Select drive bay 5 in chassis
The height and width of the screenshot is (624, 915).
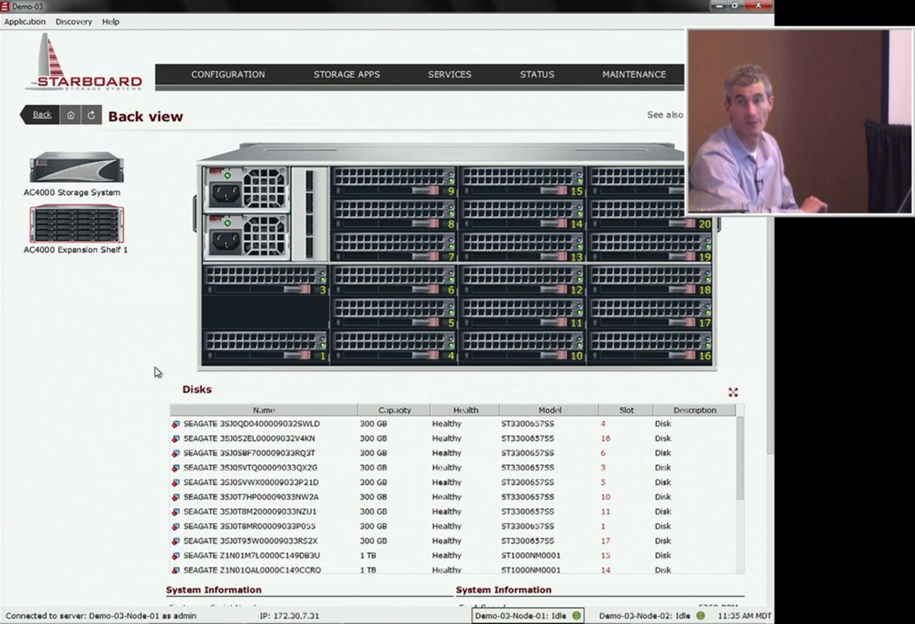click(394, 314)
